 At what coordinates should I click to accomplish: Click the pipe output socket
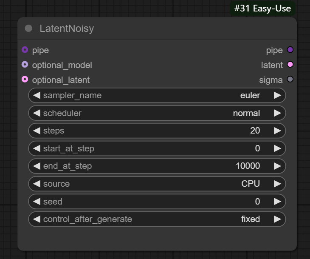pyautogui.click(x=290, y=50)
